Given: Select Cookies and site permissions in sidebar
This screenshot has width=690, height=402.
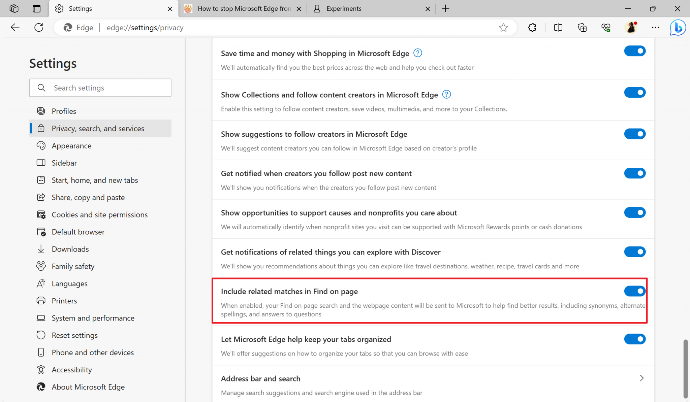Looking at the screenshot, I should (x=99, y=214).
